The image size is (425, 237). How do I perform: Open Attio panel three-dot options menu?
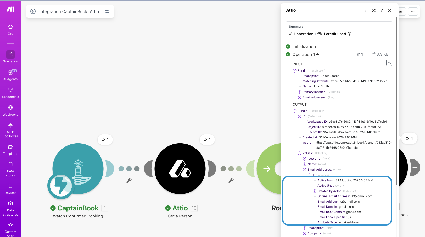coord(366,10)
